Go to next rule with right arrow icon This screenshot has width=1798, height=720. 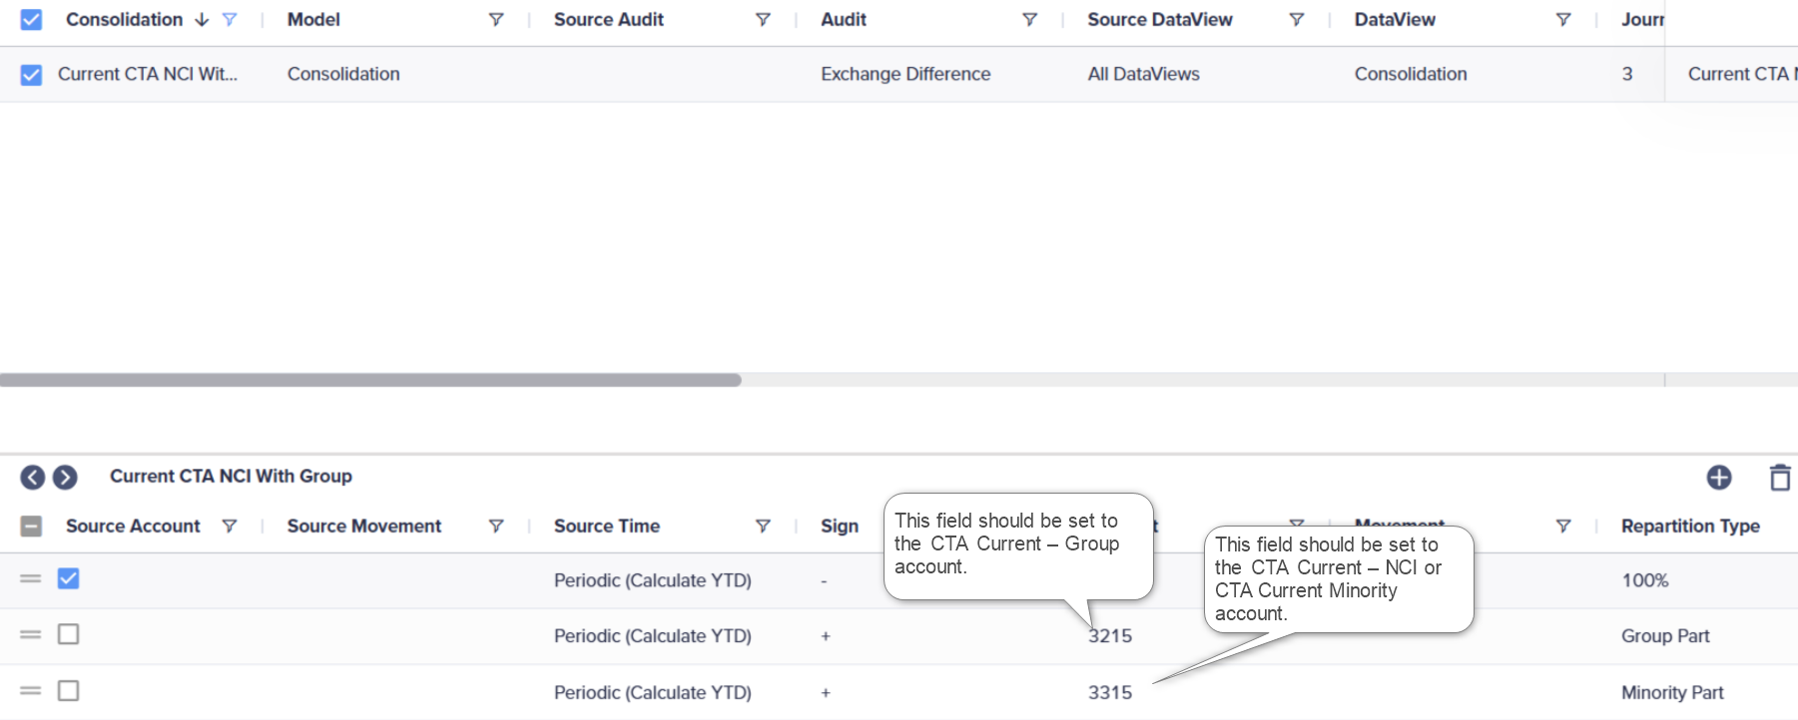[65, 478]
